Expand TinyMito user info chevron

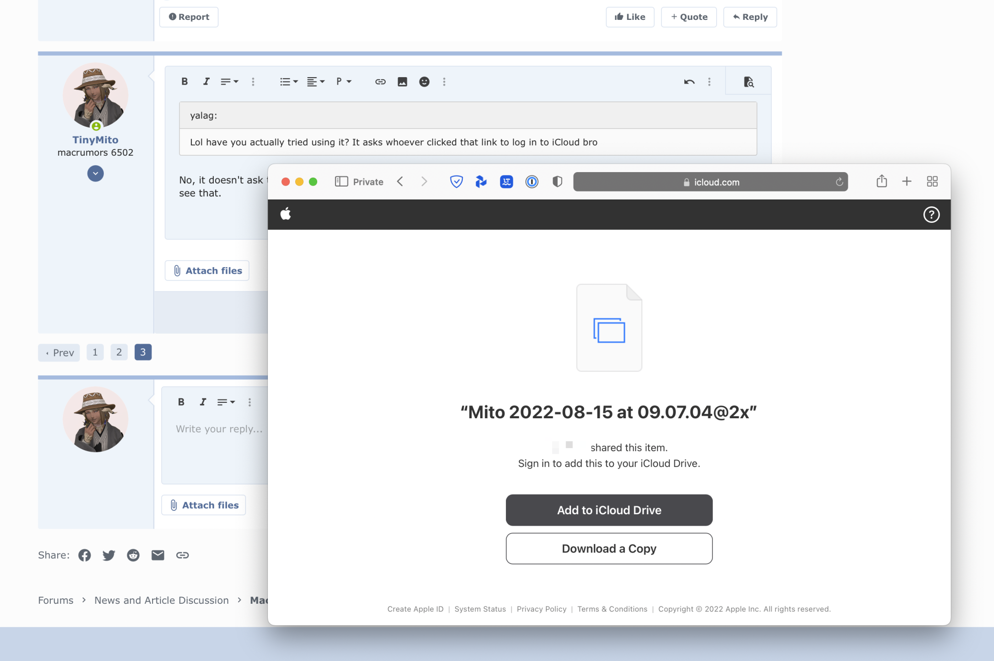coord(95,174)
